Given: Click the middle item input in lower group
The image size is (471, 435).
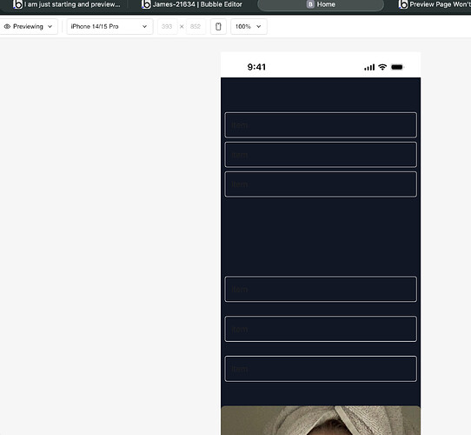Looking at the screenshot, I should [x=321, y=329].
